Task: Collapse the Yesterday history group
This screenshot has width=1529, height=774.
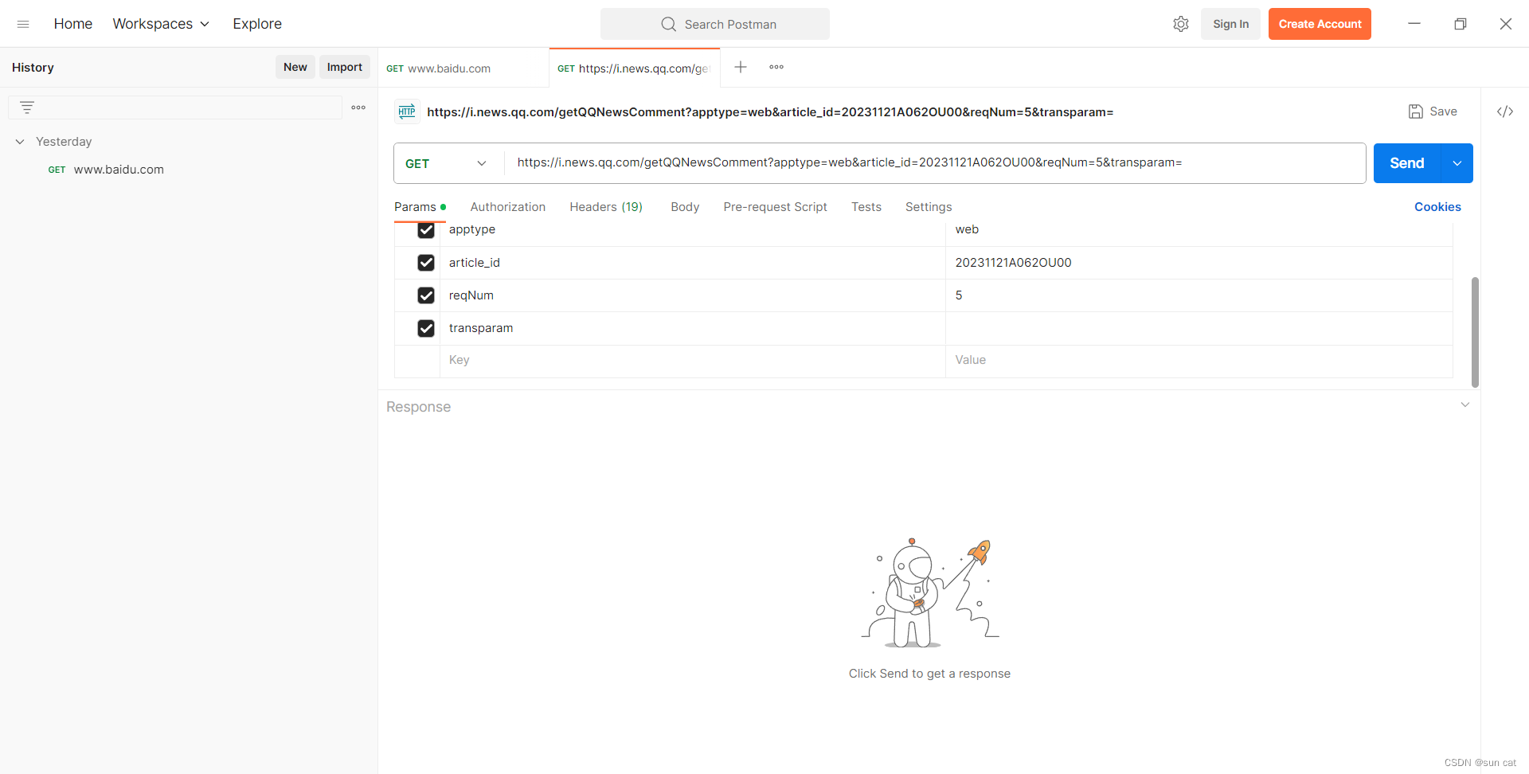Action: tap(20, 142)
